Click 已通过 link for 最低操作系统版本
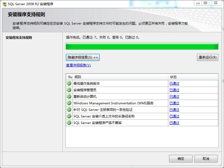224x168 pixels. [x=174, y=83]
